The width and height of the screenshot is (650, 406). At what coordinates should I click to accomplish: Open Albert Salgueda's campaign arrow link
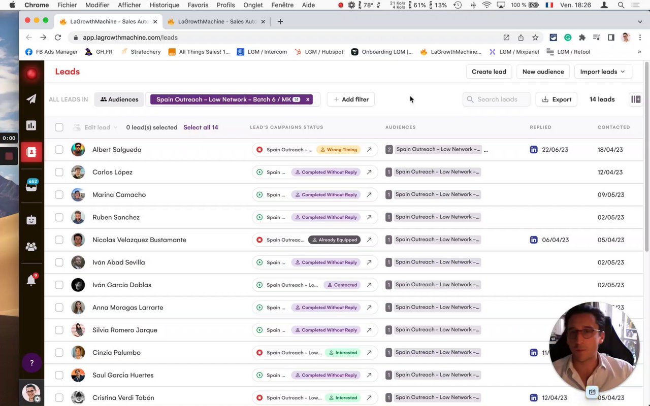[x=369, y=150]
